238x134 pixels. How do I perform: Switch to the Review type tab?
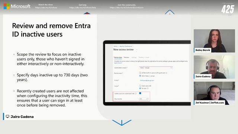[x=118, y=57]
